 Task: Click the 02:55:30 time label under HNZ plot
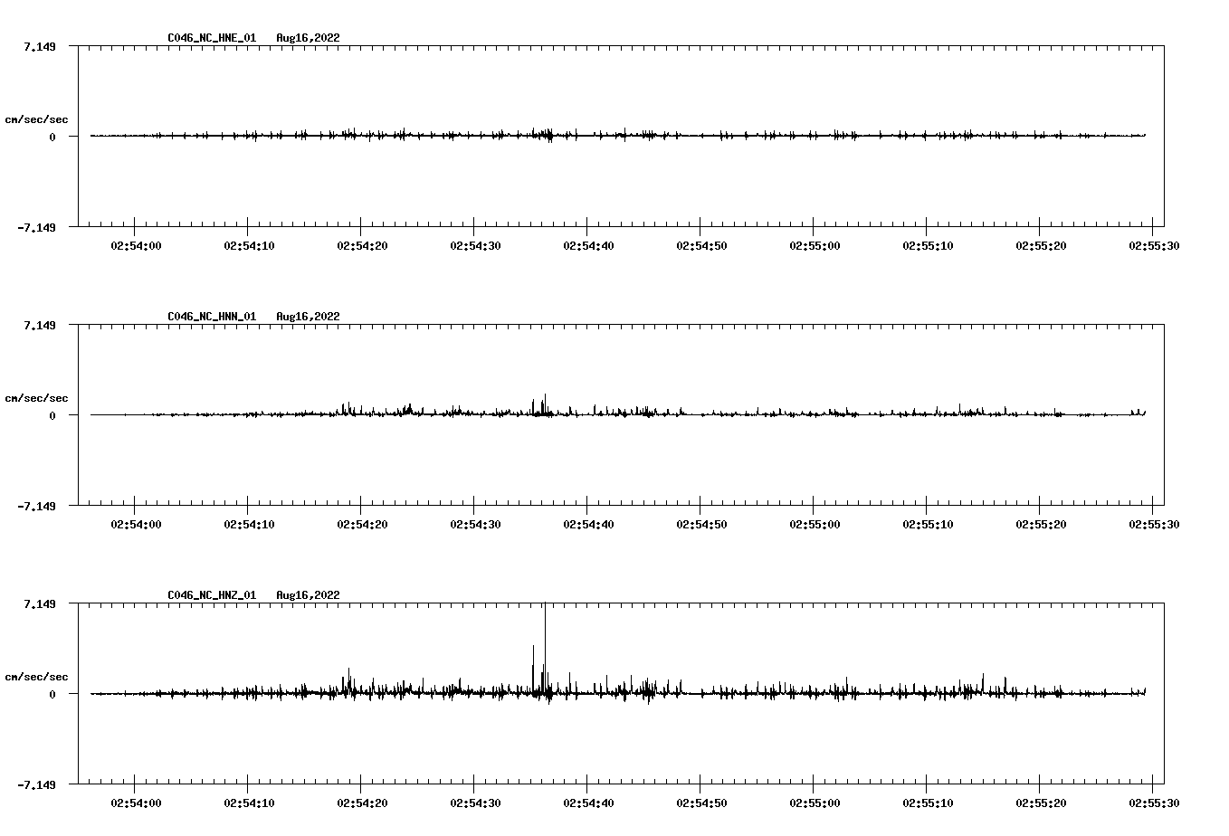click(1154, 803)
